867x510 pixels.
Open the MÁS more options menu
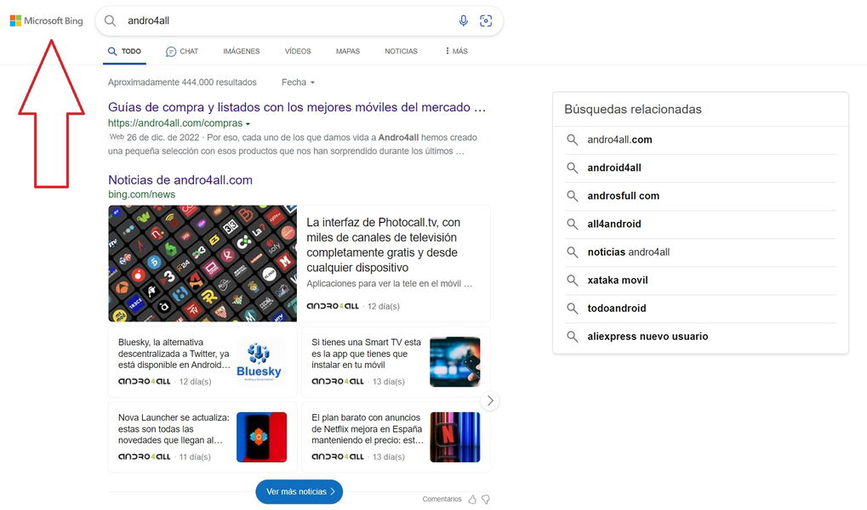[456, 51]
